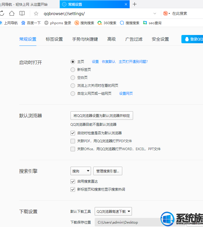The height and width of the screenshot is (227, 203).
Task: Open 搜狗搜索 bookmark
Action: (x=84, y=23)
